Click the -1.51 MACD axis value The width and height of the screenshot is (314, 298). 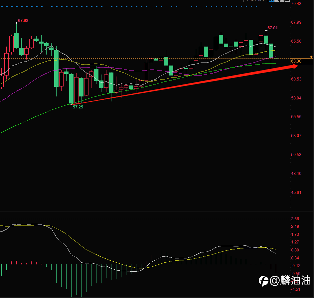pyautogui.click(x=296, y=289)
